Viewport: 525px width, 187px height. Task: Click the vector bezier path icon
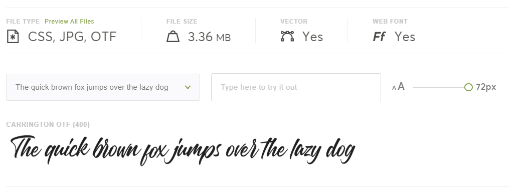pos(287,36)
